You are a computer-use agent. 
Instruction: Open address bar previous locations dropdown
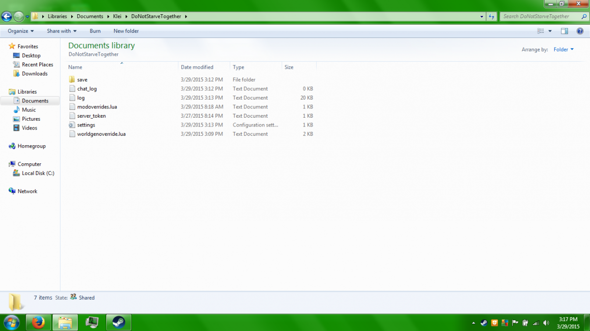[482, 16]
